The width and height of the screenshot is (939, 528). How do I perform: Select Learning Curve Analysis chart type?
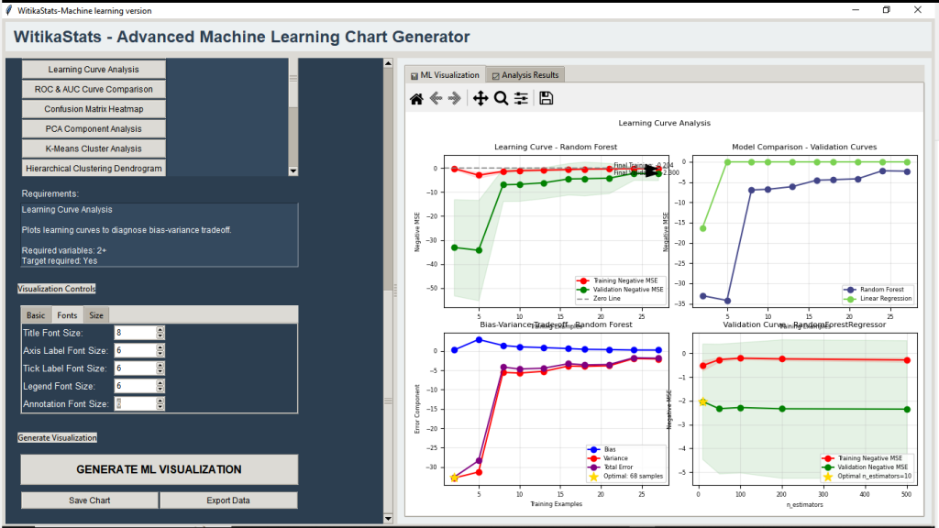coord(94,70)
